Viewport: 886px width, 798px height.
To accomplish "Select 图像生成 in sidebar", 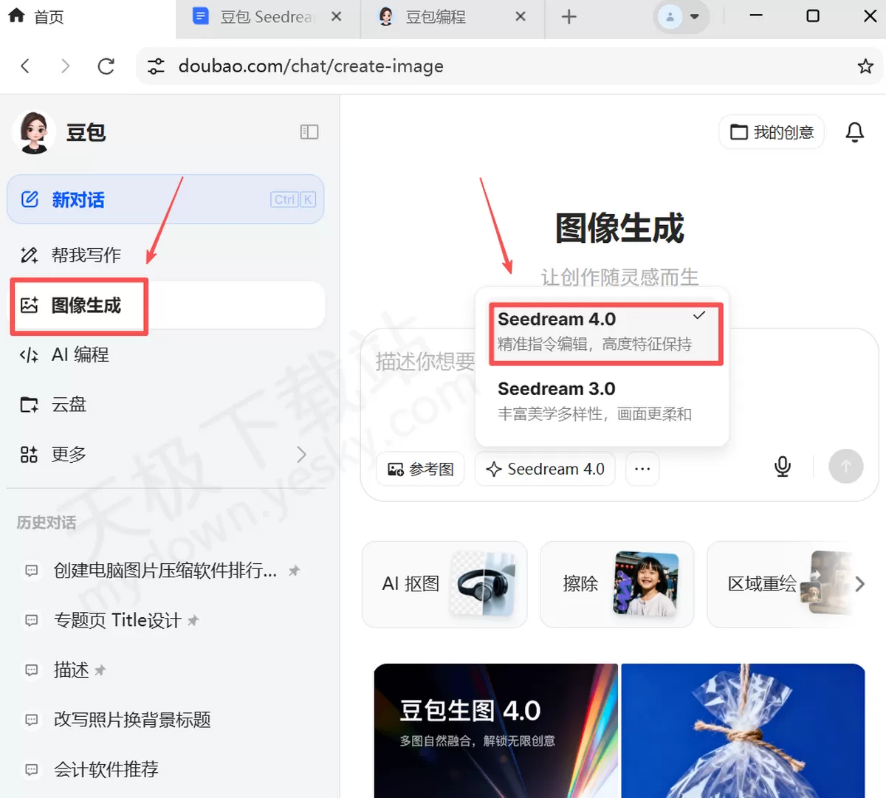I will (x=165, y=306).
